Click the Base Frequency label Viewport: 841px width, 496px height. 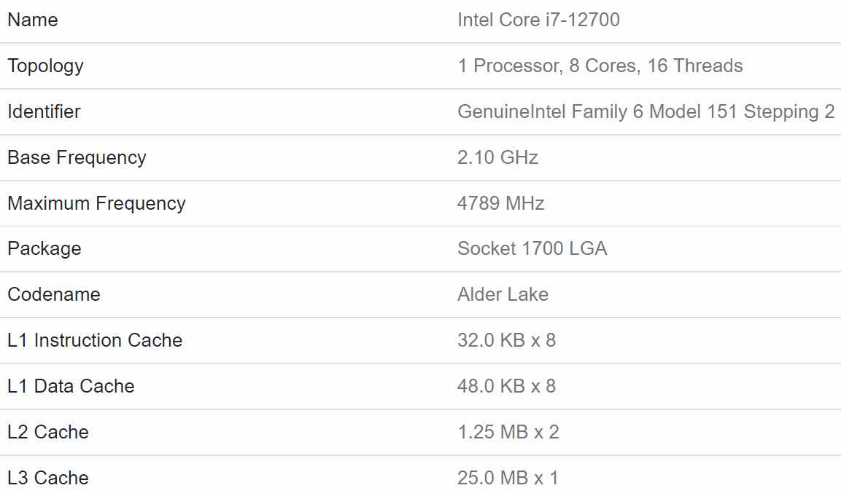77,157
